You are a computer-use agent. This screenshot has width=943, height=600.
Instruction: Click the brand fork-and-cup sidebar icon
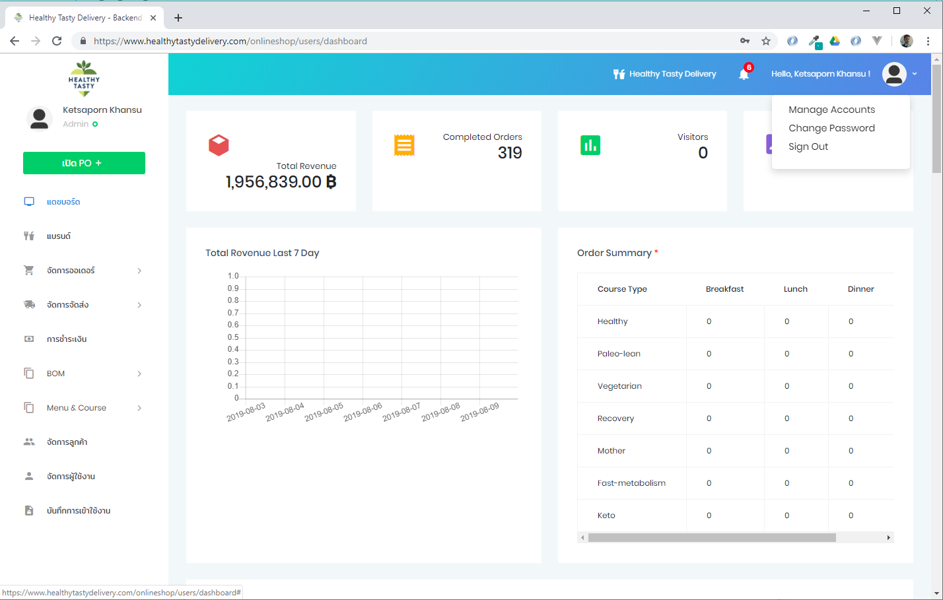[29, 236]
